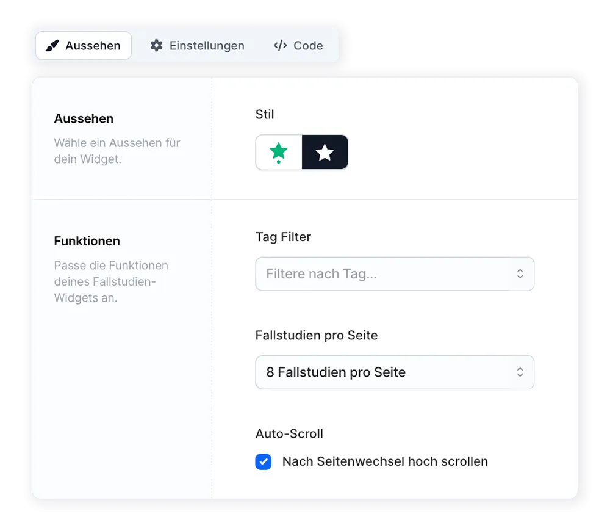Click the gear icon beside Einstellungen
The width and height of the screenshot is (610, 528).
pyautogui.click(x=156, y=45)
